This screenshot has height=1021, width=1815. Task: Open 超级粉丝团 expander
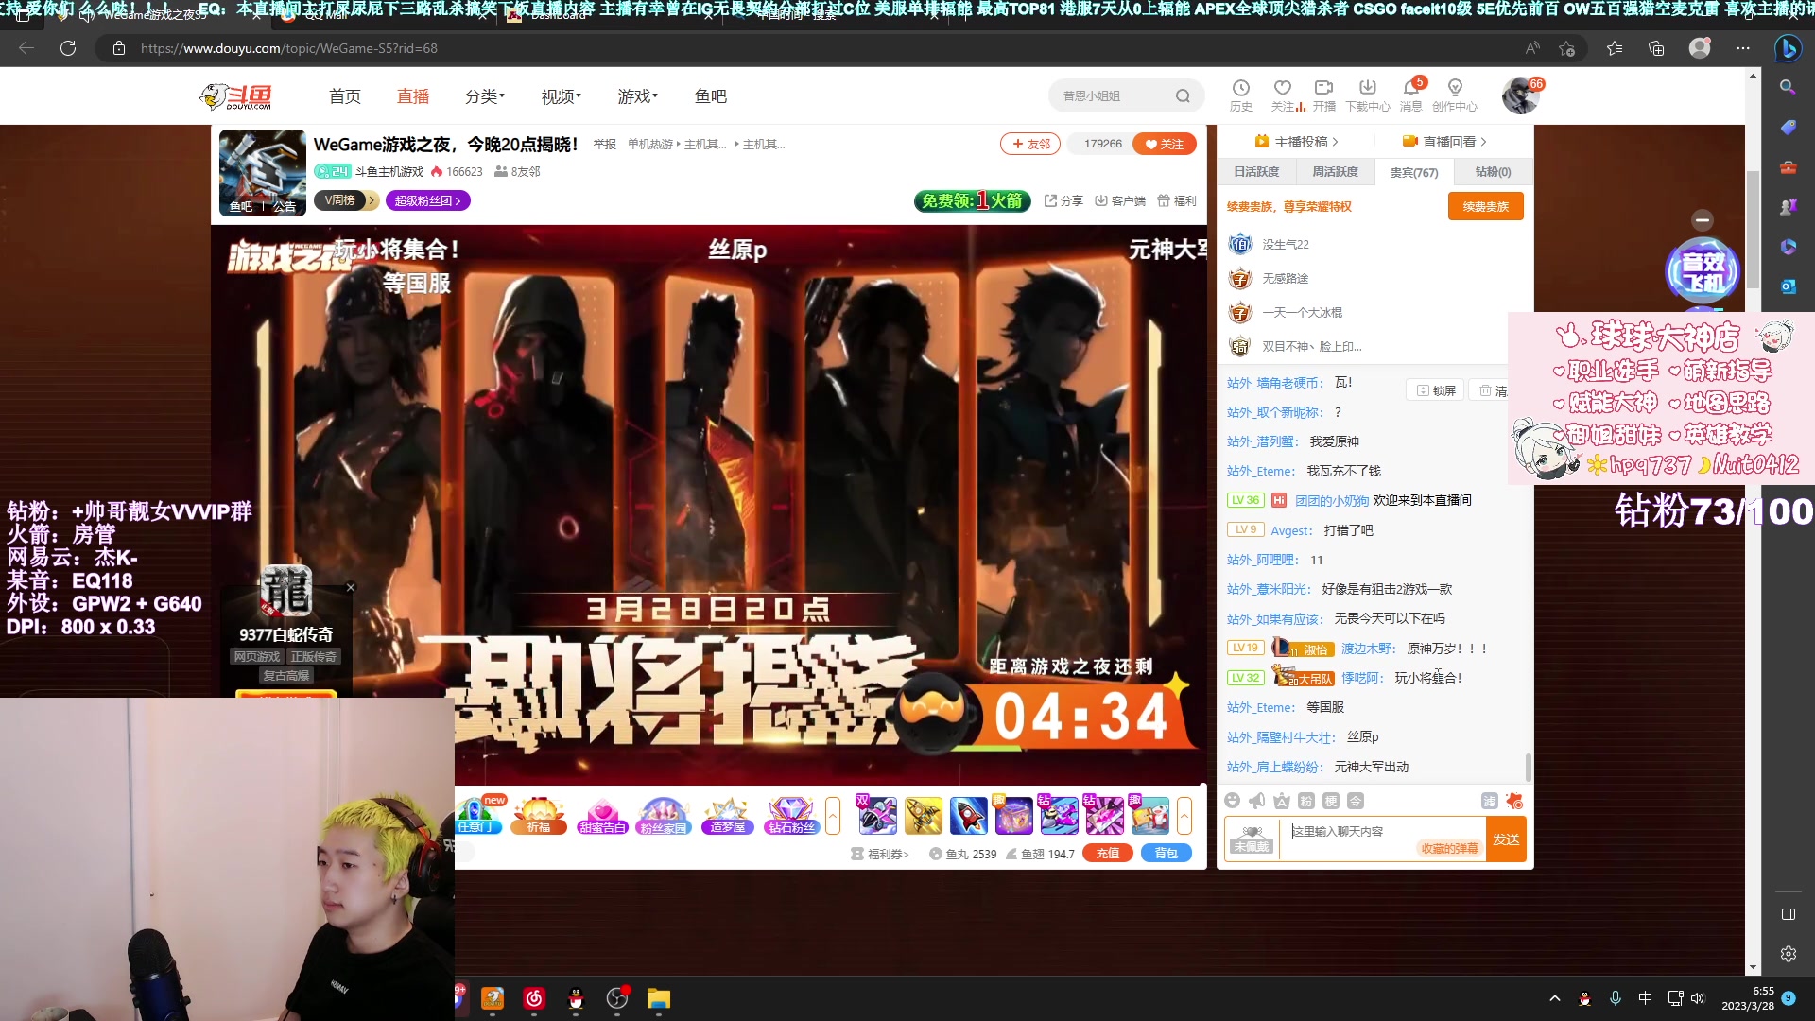pos(428,200)
